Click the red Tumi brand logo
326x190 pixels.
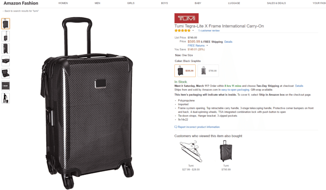(x=186, y=18)
